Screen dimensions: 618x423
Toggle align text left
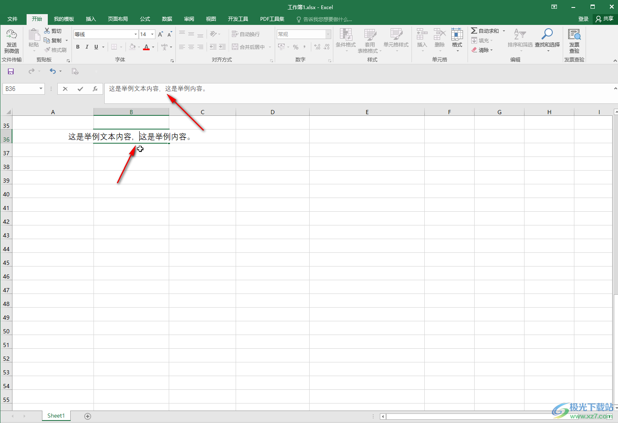point(182,47)
